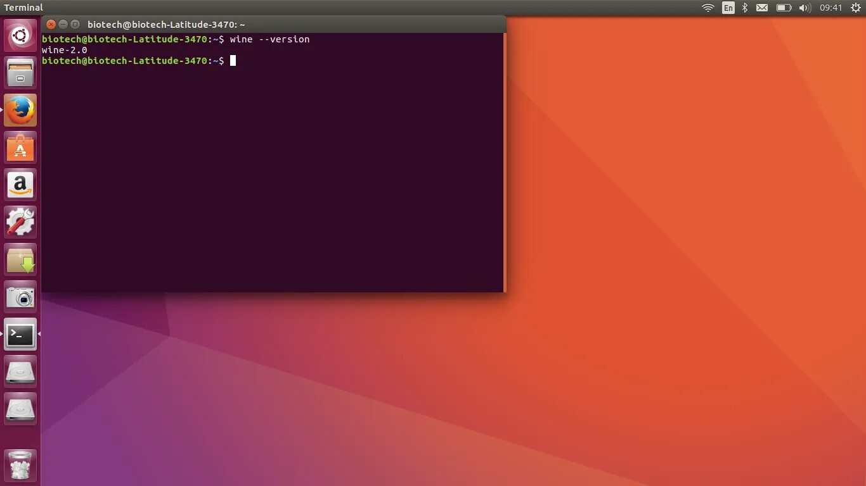Click the Terminal title in top panel
The image size is (866, 486).
point(23,8)
